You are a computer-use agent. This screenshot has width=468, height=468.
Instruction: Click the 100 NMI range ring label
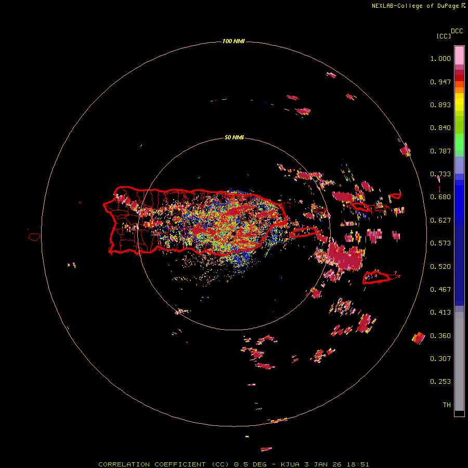(233, 41)
